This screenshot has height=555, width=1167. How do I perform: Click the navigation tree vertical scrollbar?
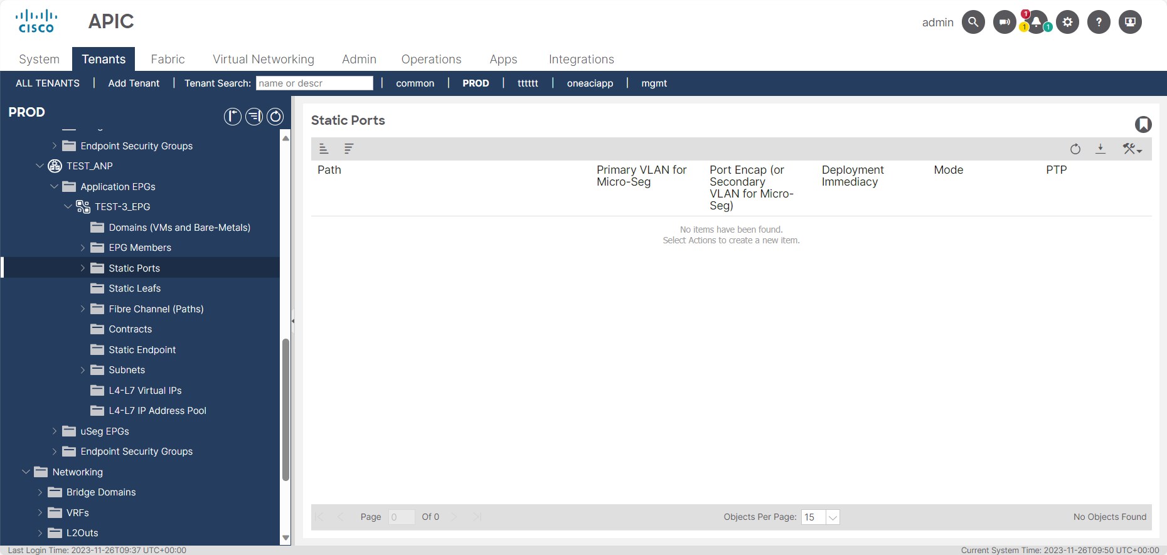(286, 409)
